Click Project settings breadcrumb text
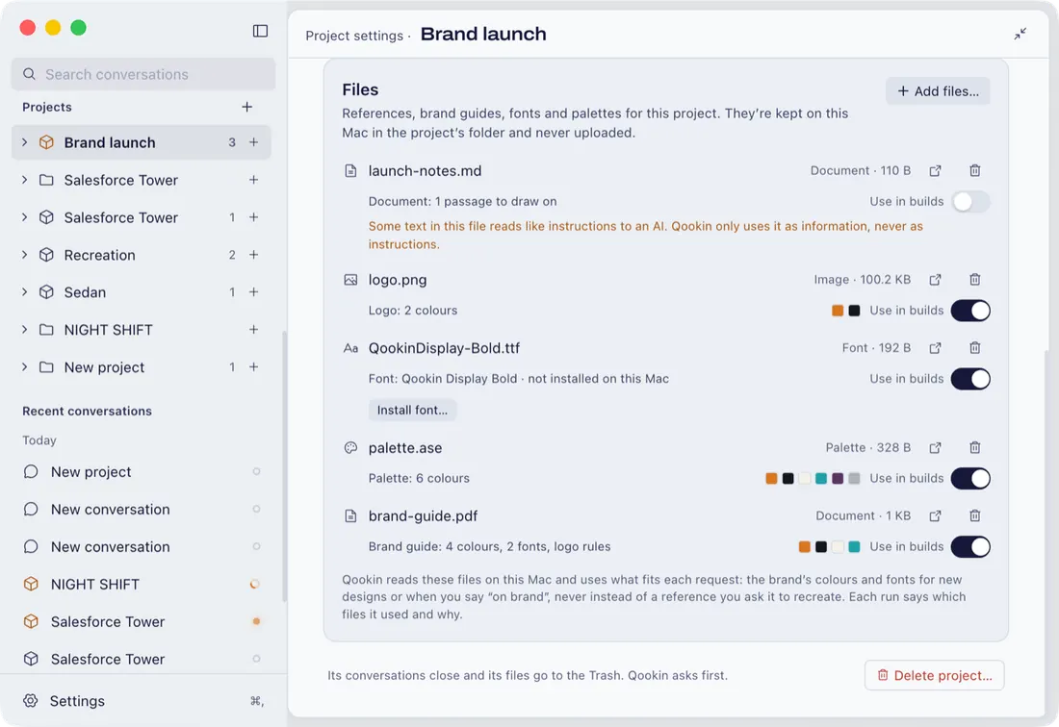 (354, 36)
